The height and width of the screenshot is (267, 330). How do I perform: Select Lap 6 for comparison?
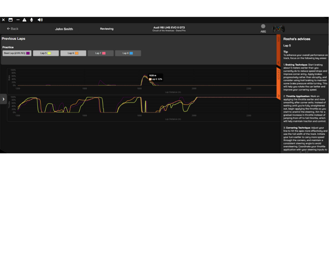[73, 53]
